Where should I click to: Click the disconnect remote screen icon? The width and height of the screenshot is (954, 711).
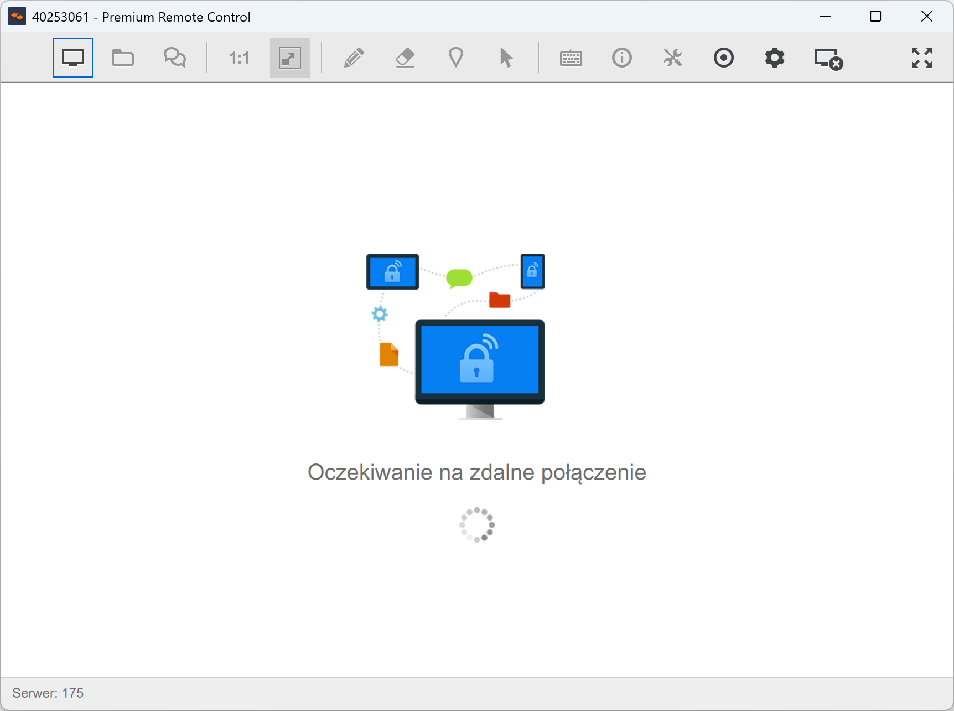coord(828,59)
